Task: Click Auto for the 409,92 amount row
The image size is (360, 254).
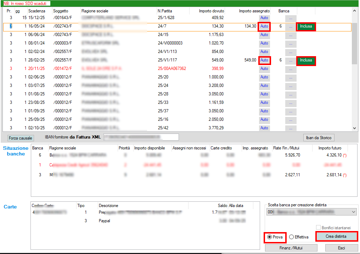Action: point(264,18)
